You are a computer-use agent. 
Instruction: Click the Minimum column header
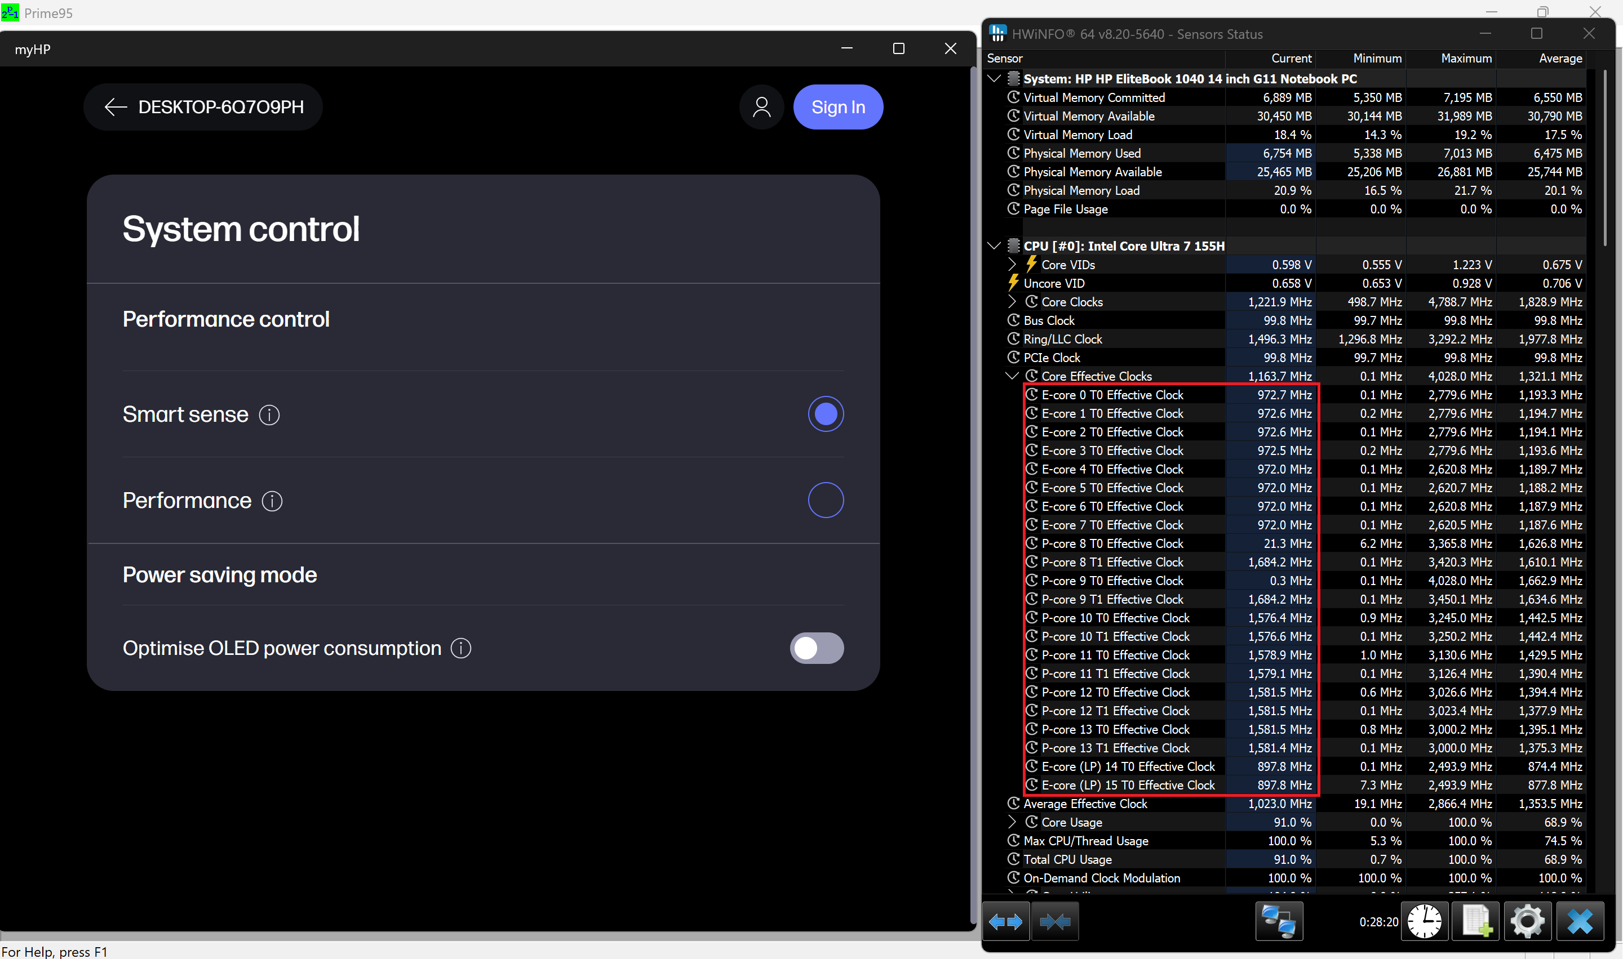tap(1361, 58)
